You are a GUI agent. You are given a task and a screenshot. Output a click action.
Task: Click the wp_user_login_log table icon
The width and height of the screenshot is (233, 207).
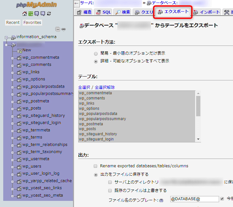(19, 174)
